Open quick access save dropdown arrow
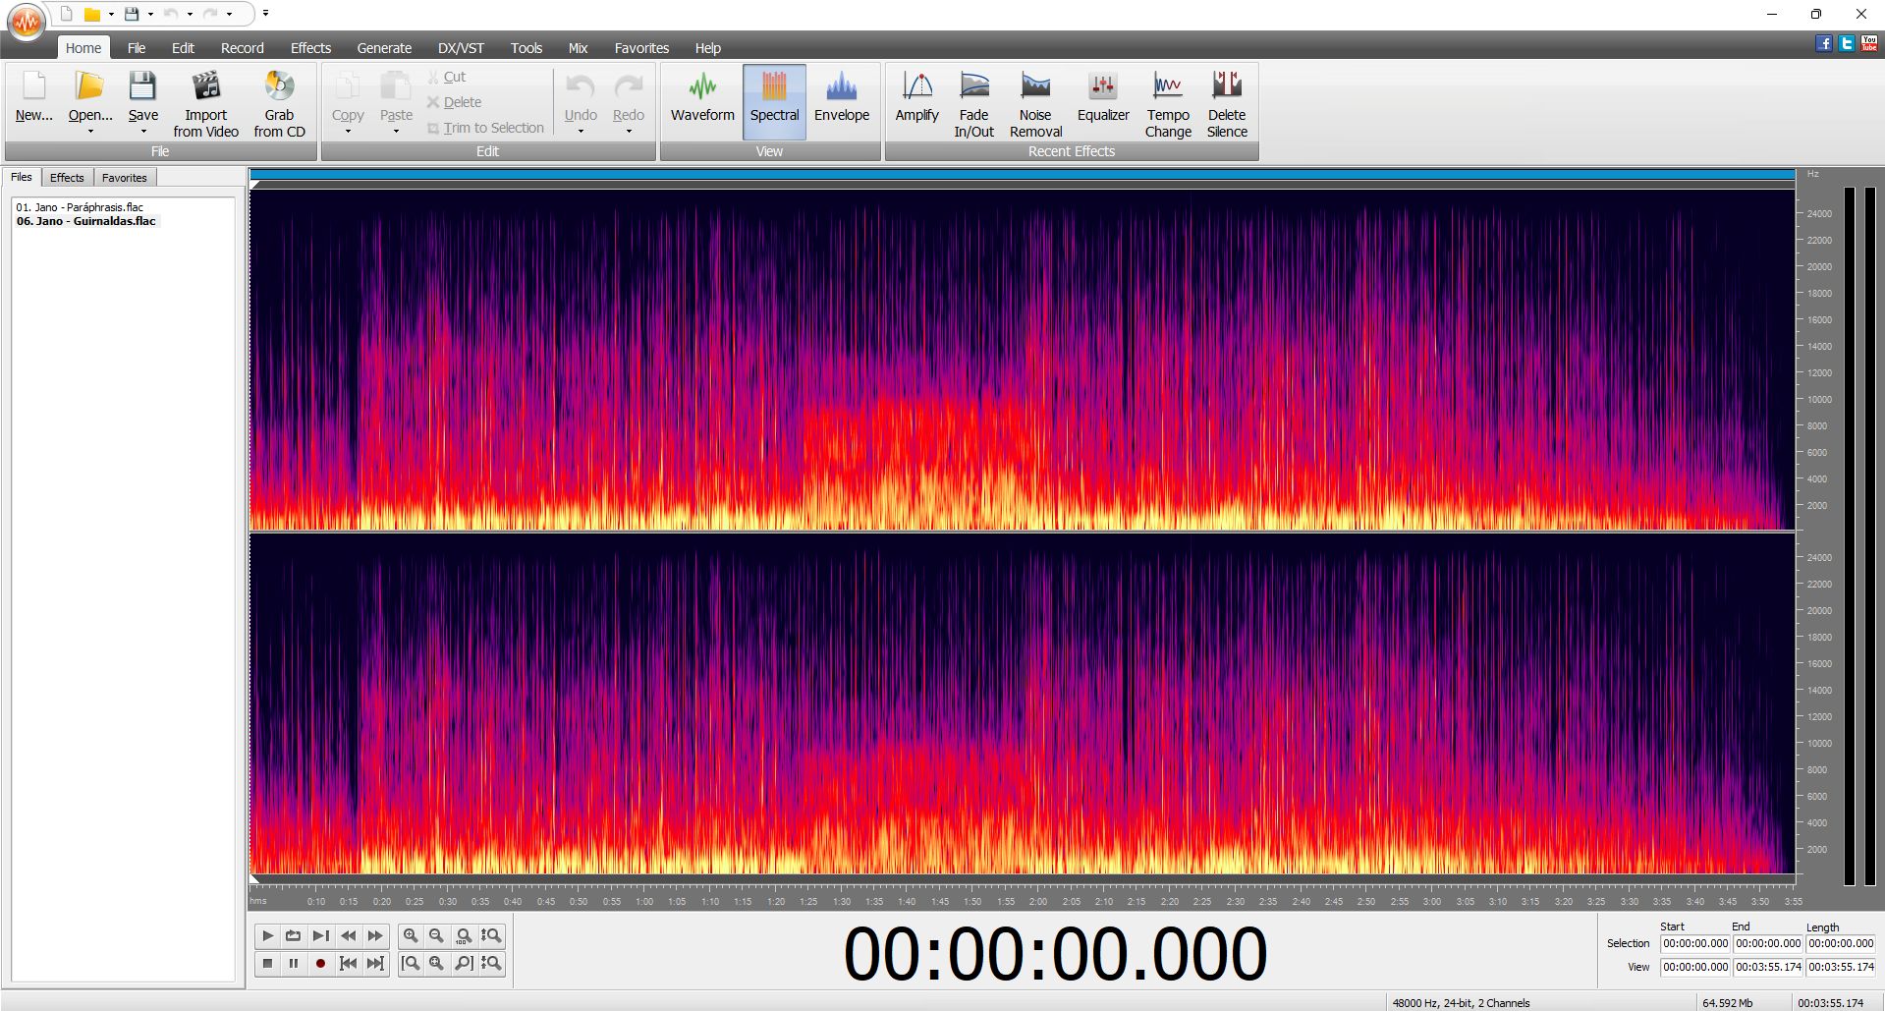This screenshot has width=1885, height=1011. pos(150,15)
